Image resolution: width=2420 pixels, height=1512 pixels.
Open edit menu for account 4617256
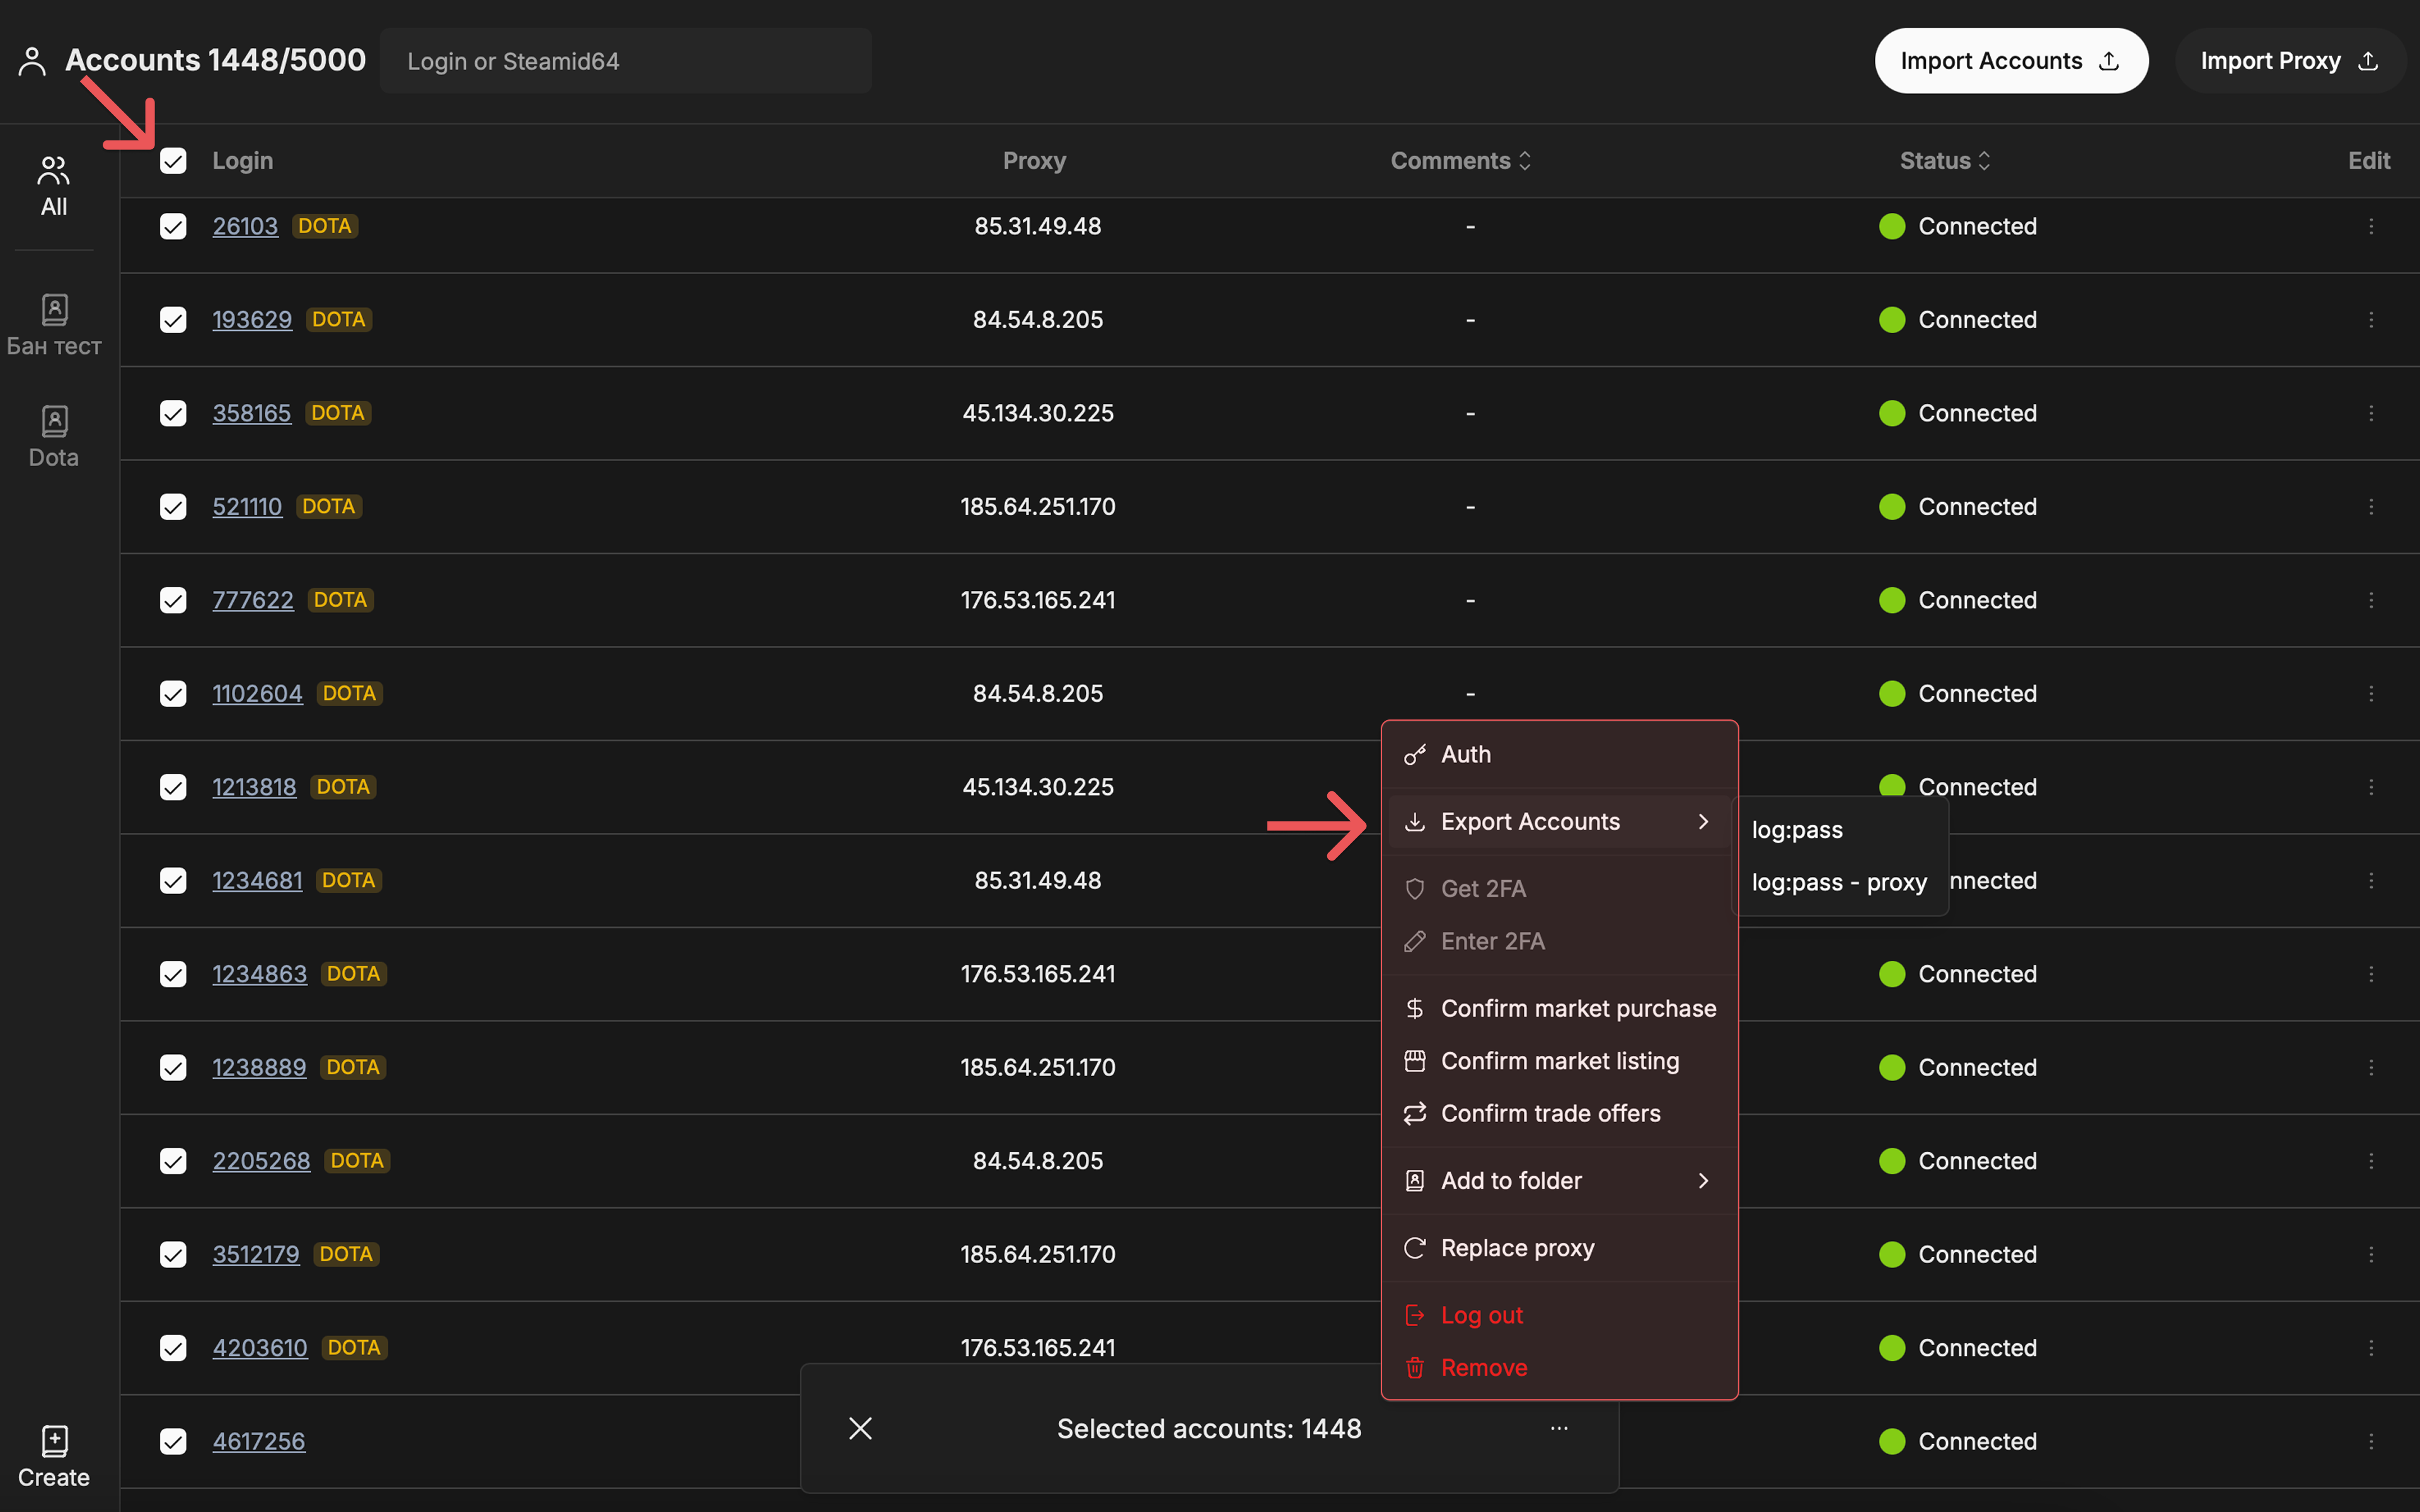click(x=2371, y=1441)
